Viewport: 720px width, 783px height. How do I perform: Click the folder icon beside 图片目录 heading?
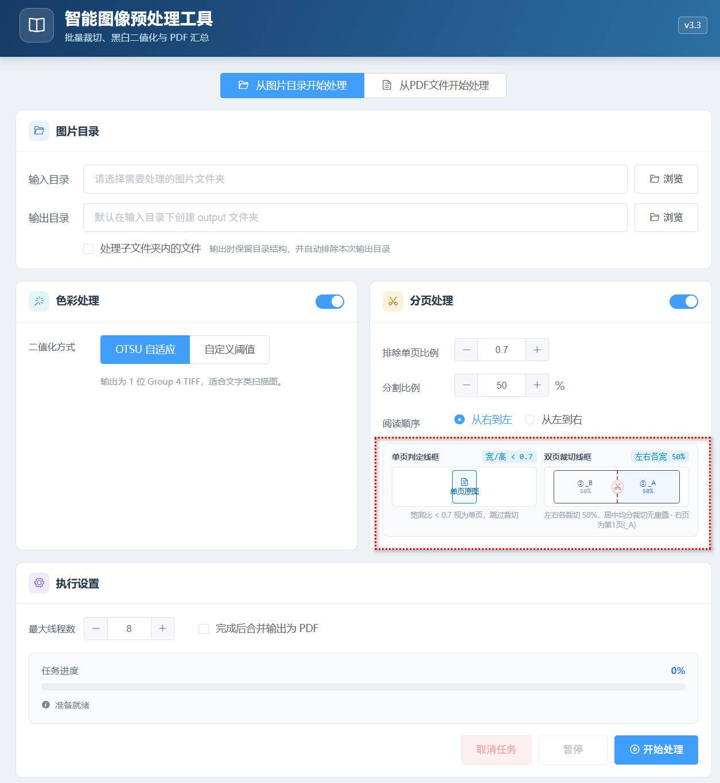coord(39,131)
